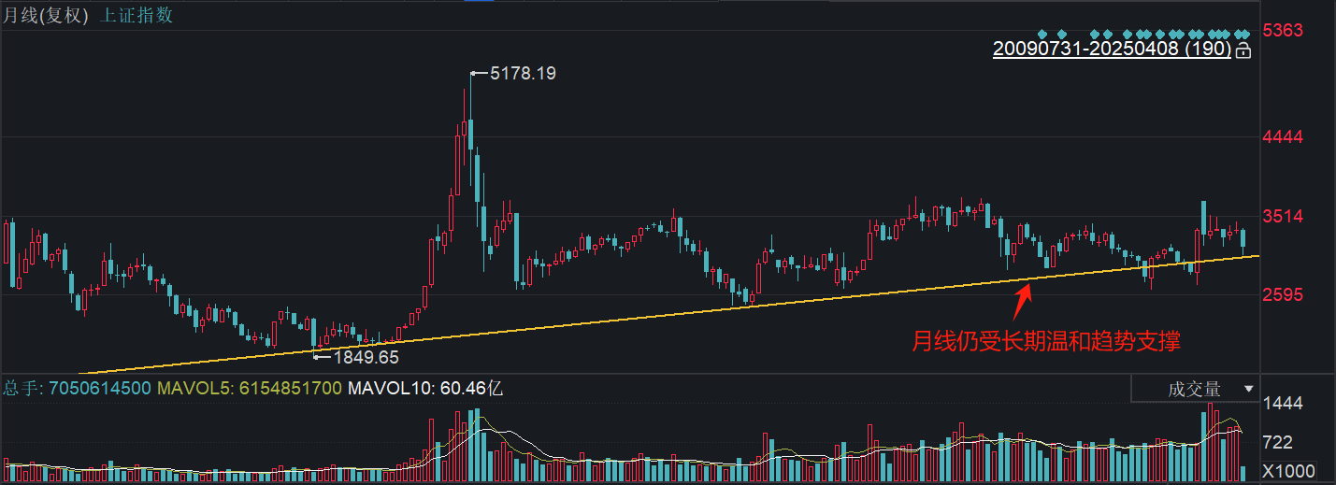This screenshot has width=1336, height=485.
Task: Click the dropdown arrow next to 成交量
Action: pyautogui.click(x=1247, y=389)
